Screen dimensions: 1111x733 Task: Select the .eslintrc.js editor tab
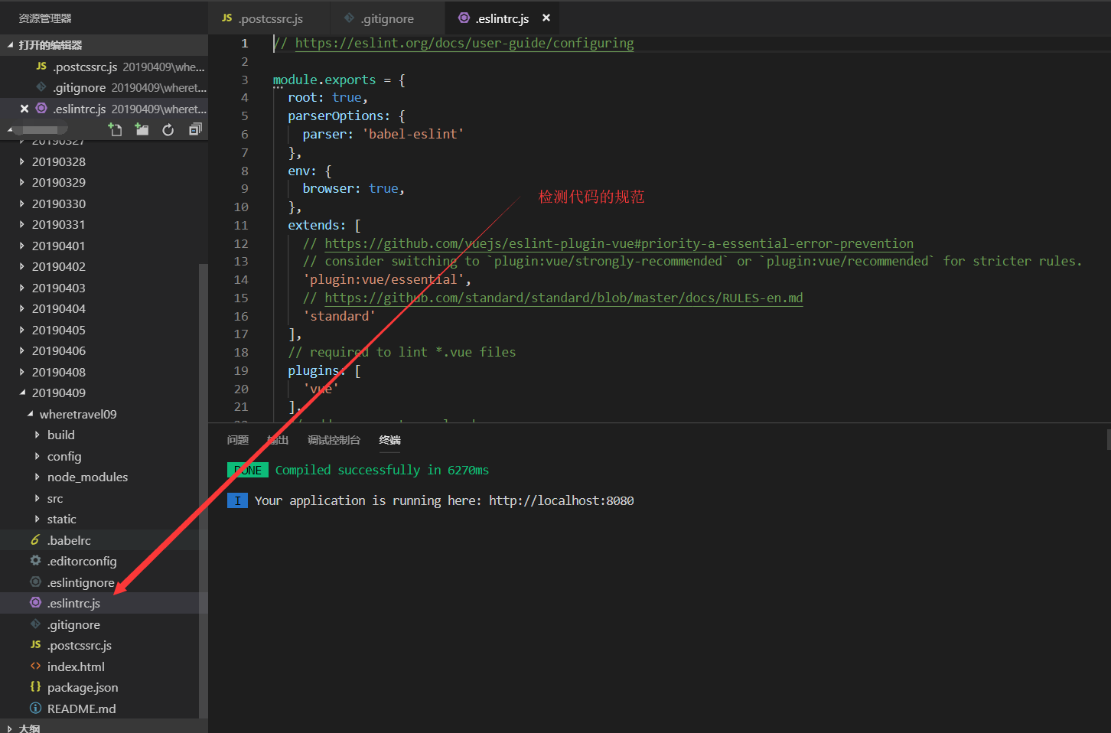tap(503, 18)
